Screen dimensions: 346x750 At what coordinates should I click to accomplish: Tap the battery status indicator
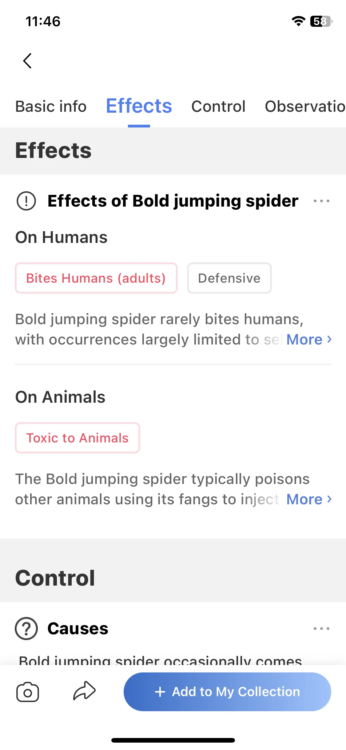click(321, 21)
